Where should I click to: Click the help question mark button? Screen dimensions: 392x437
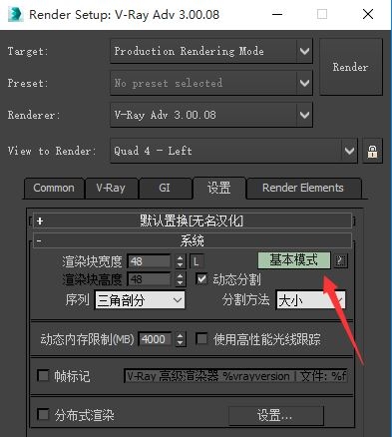[340, 260]
